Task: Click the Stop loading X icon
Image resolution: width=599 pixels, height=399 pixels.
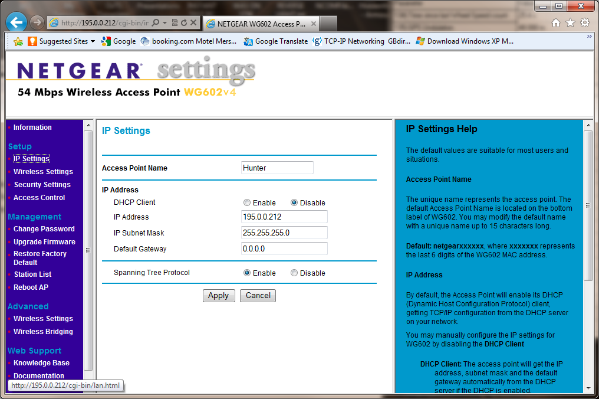Action: click(x=193, y=23)
